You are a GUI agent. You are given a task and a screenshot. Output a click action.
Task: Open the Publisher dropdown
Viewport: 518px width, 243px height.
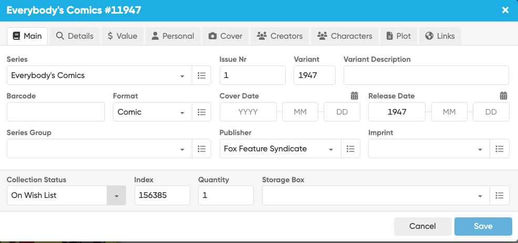(331, 149)
